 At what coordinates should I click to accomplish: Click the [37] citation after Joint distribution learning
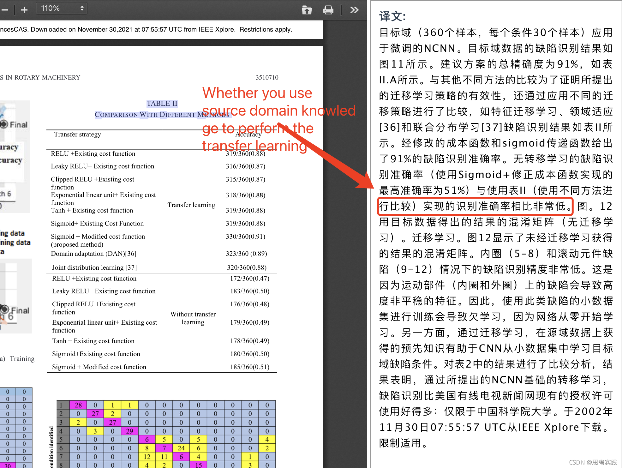click(131, 267)
